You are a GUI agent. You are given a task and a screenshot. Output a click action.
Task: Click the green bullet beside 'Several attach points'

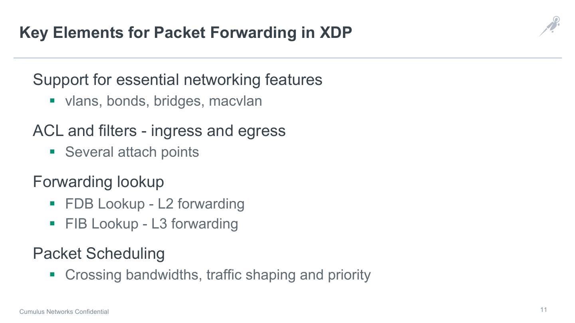coord(52,152)
